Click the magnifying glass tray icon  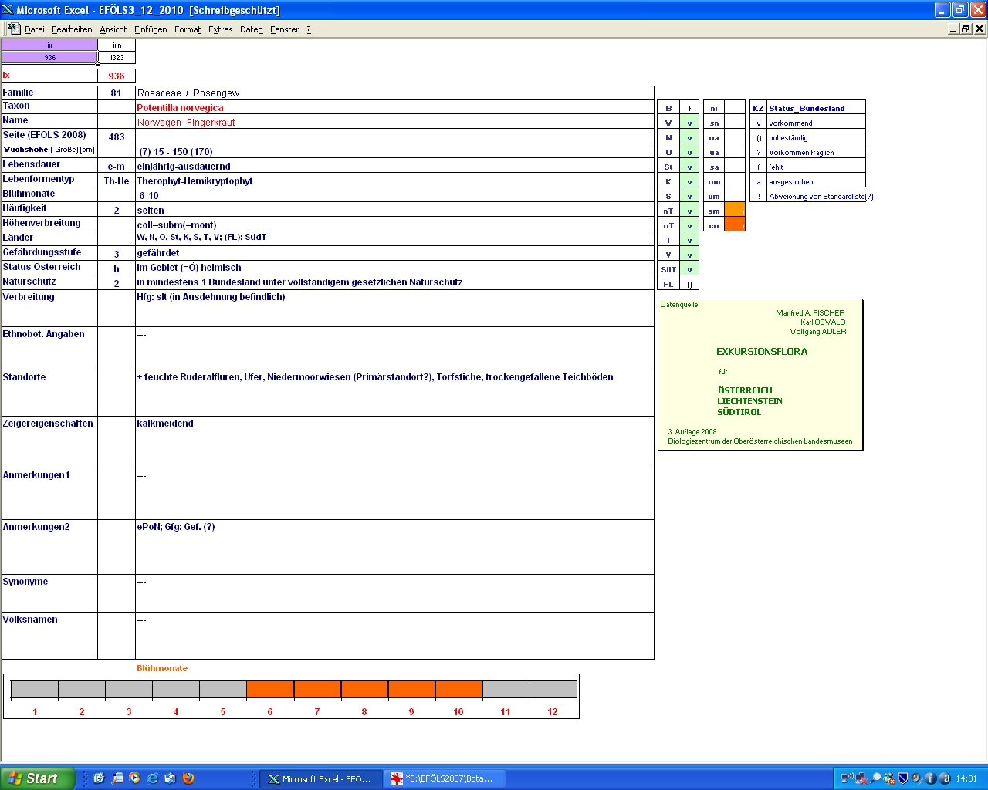(x=875, y=778)
